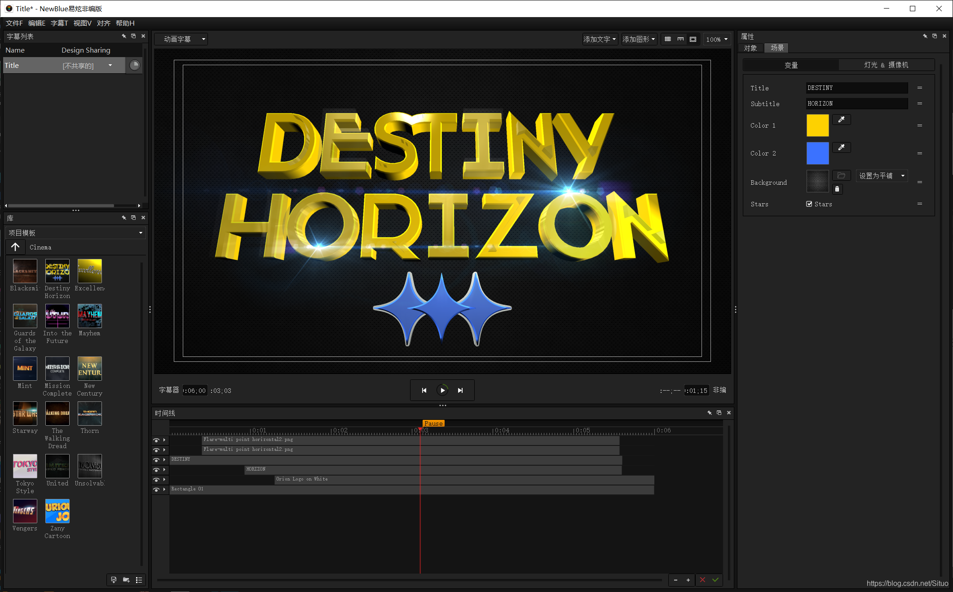Screen dimensions: 953x592
Task: Open the 100% zoom dropdown
Action: click(717, 39)
